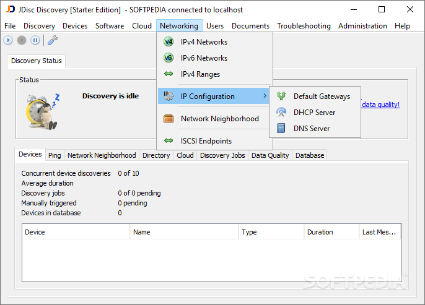Expand the IP Configuration submenu arrow

click(x=265, y=96)
